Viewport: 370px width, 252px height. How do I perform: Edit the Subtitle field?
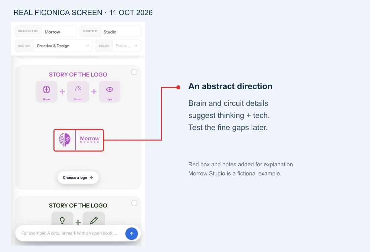click(110, 31)
